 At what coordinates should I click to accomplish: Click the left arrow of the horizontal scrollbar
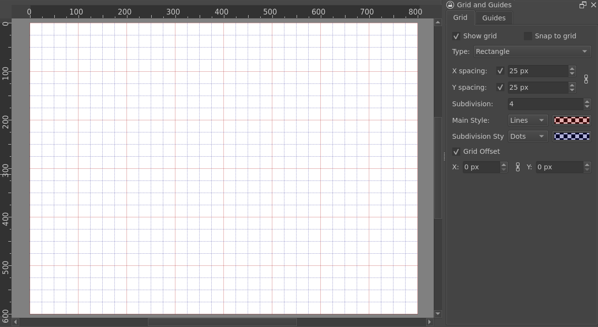[16, 322]
